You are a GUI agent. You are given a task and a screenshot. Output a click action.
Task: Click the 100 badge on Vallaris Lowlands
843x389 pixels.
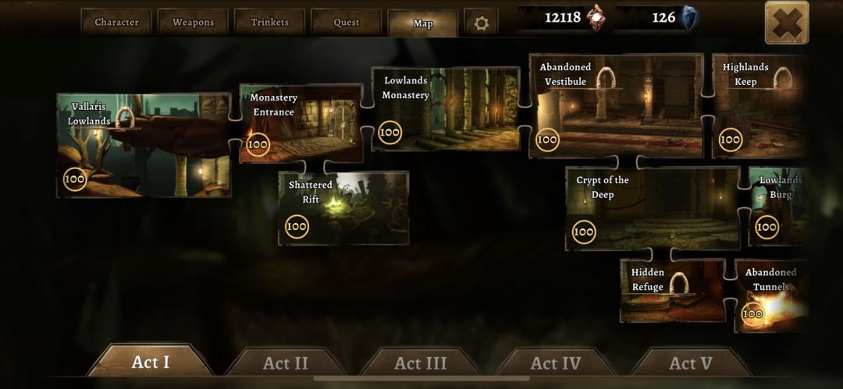pyautogui.click(x=75, y=179)
